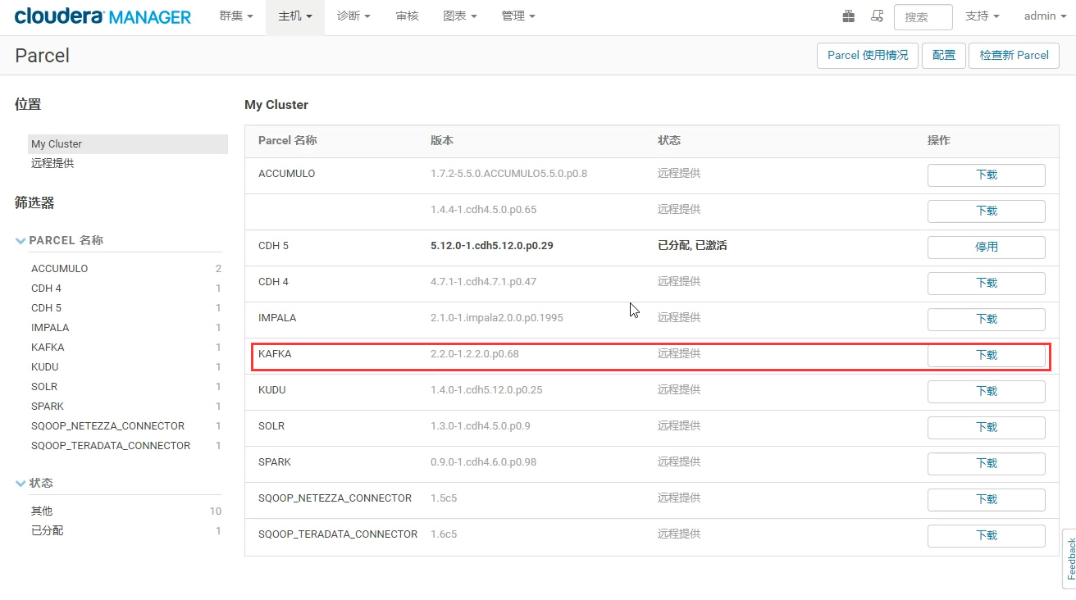Click the 检查新 Parcel button
Screen dimensions: 1076x600
1014,56
